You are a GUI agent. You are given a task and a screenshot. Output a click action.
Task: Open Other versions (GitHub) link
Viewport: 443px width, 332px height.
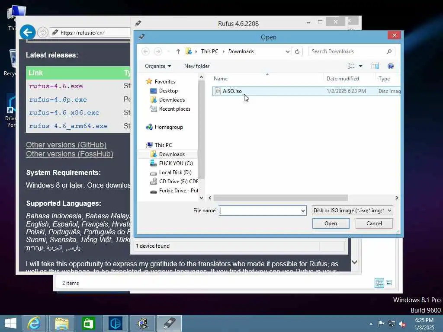(x=66, y=145)
